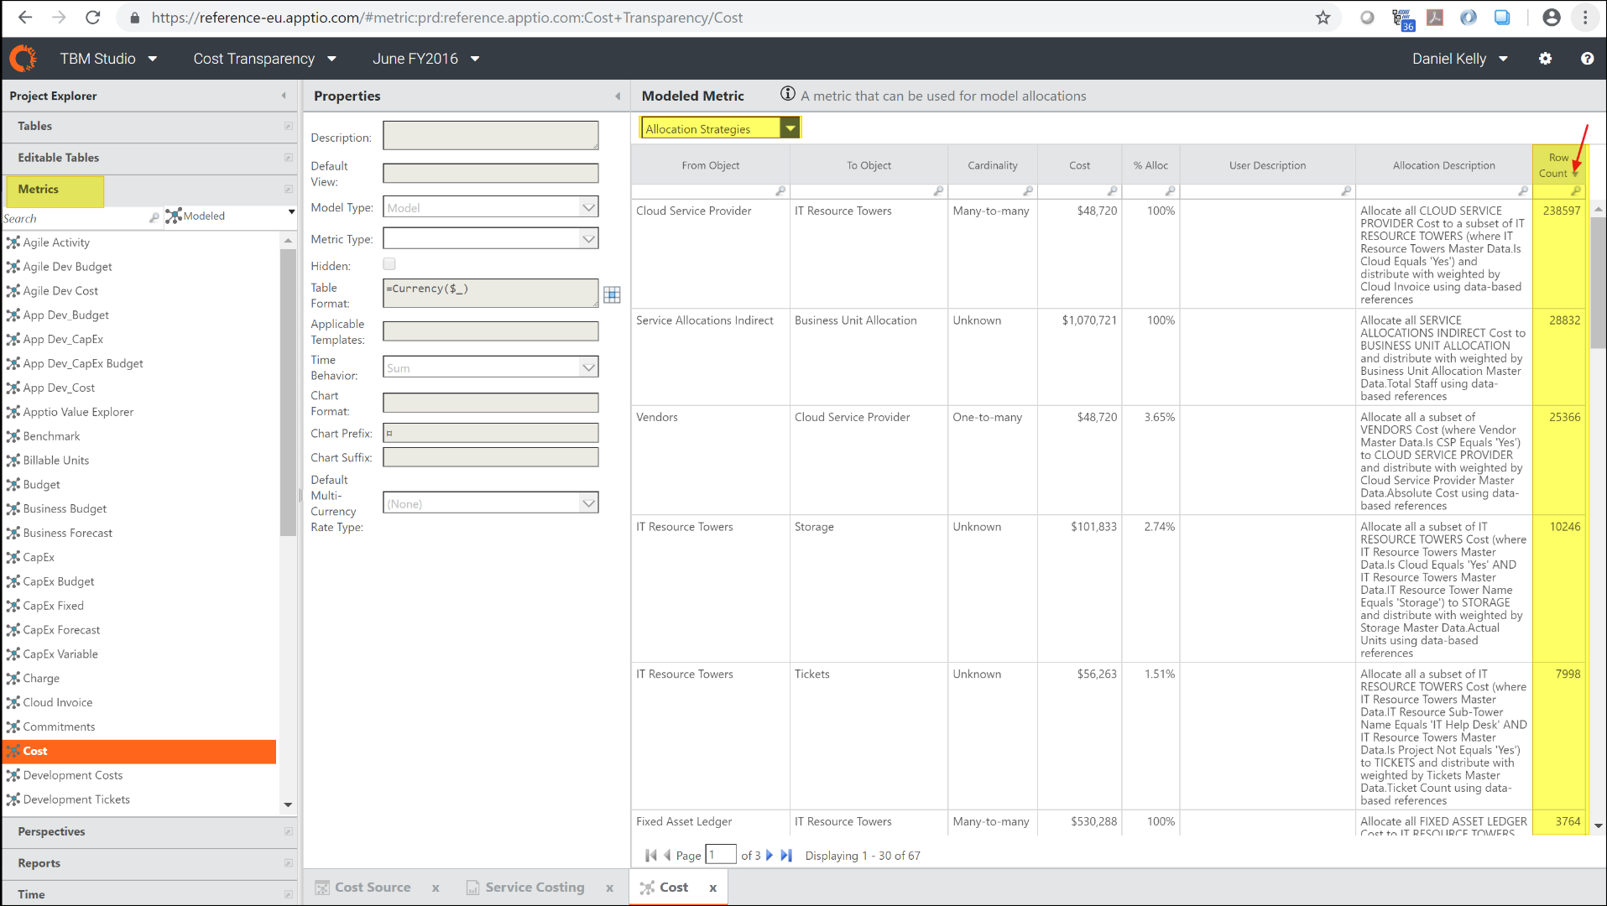Click the table format grid icon
The width and height of the screenshot is (1607, 906).
612,294
